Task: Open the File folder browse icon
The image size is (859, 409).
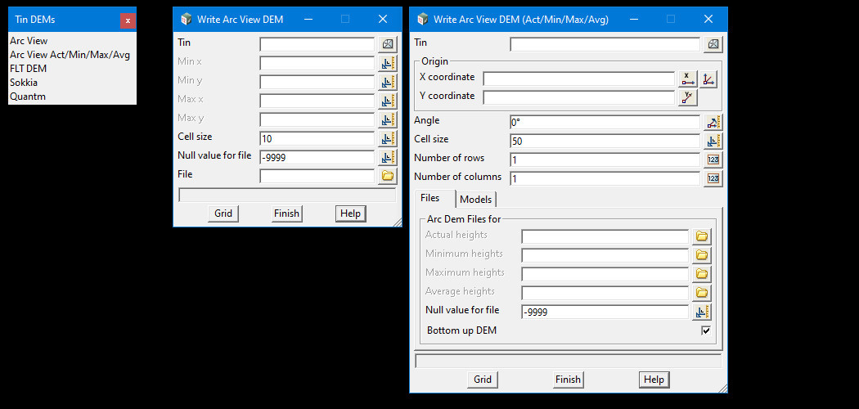Action: (x=387, y=176)
